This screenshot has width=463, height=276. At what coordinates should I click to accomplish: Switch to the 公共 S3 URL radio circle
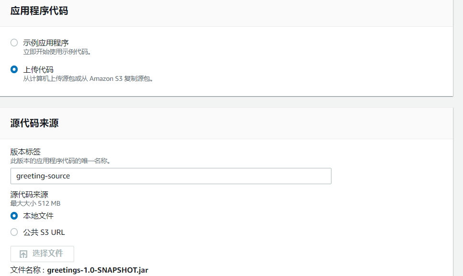coord(14,232)
